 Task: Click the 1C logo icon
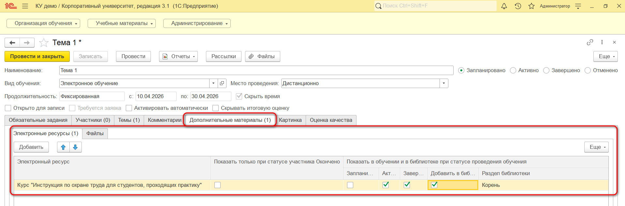tap(10, 6)
